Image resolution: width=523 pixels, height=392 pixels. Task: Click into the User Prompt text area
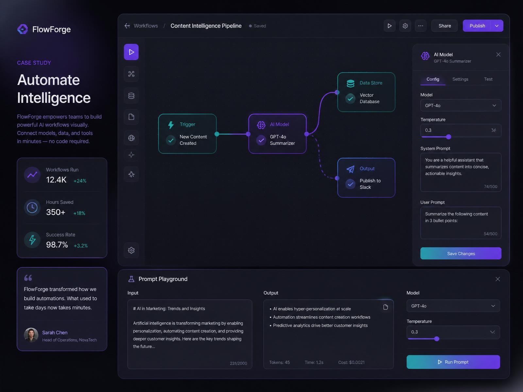461,223
